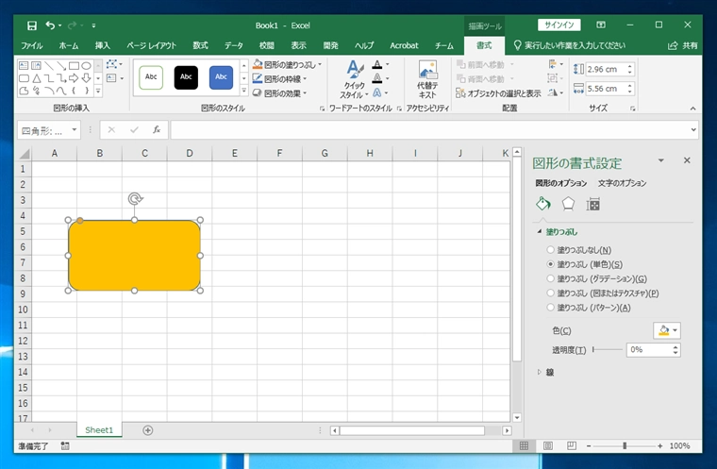Open the Fill & Line paint bucket tab
The height and width of the screenshot is (469, 717).
point(542,204)
